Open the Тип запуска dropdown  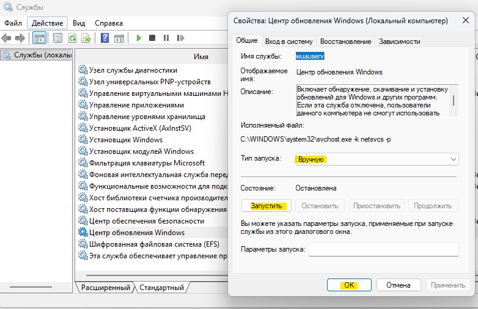coord(377,159)
